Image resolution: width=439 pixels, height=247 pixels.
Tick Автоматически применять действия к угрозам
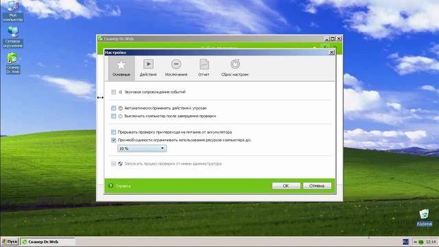(113, 108)
